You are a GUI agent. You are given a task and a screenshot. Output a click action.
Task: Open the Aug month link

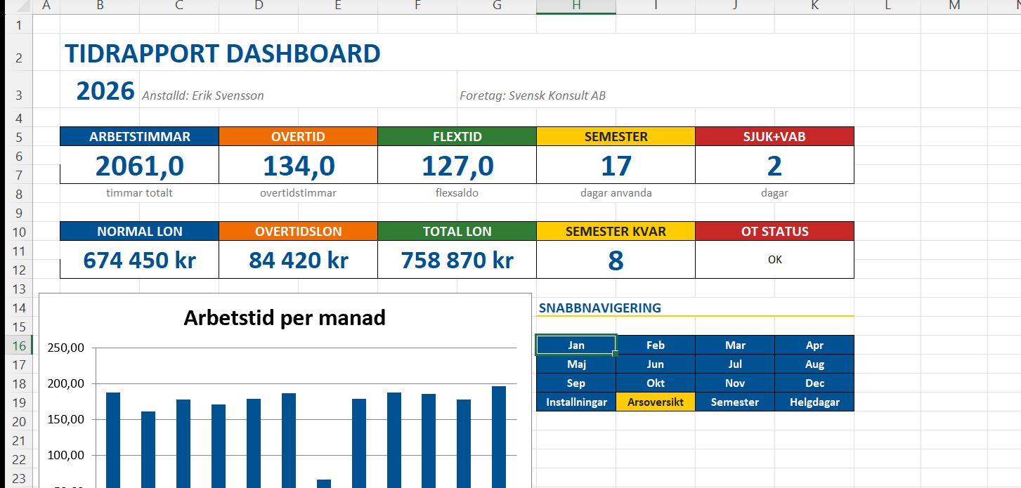tap(814, 364)
